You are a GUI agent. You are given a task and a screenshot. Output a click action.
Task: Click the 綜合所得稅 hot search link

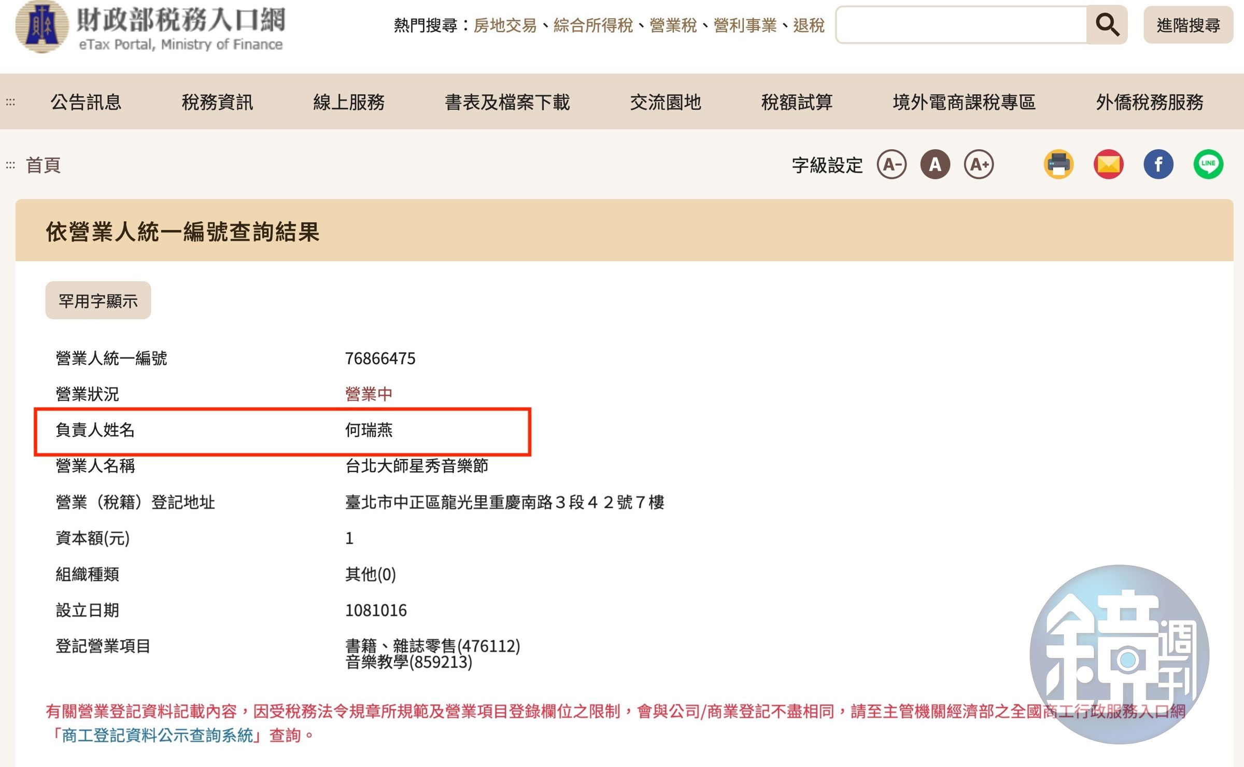click(x=593, y=25)
